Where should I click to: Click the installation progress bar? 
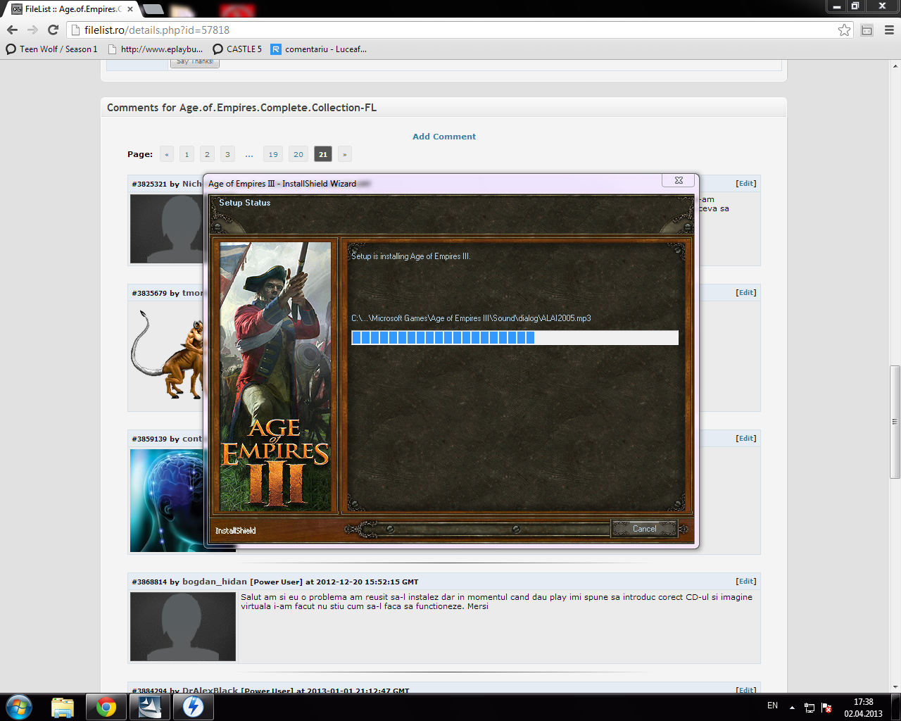point(515,337)
